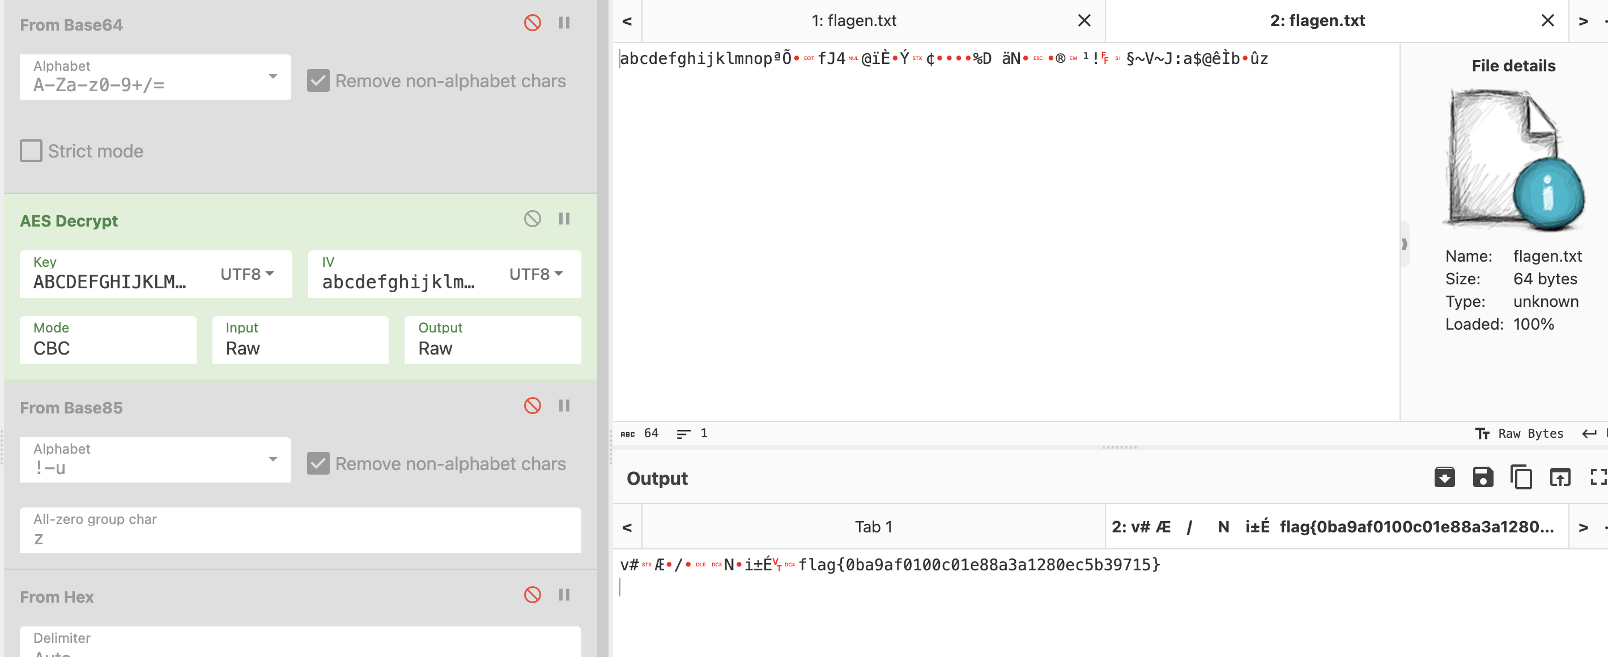Switch to tab 1 in Output panel
This screenshot has width=1608, height=657.
pyautogui.click(x=871, y=526)
